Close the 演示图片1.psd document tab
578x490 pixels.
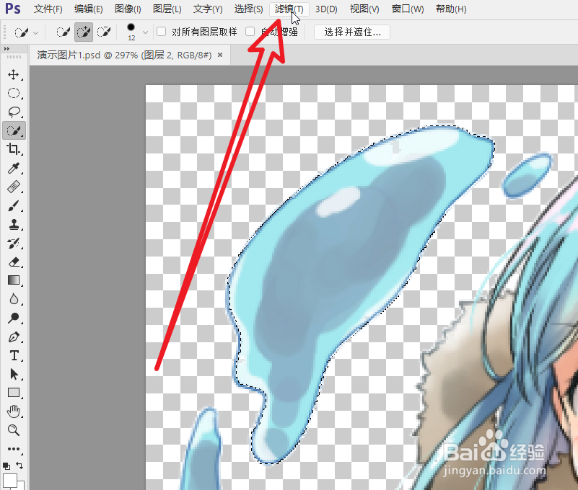pos(220,55)
